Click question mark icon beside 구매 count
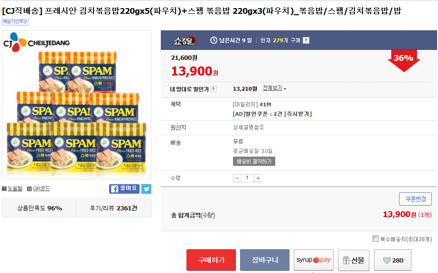 click(x=306, y=40)
